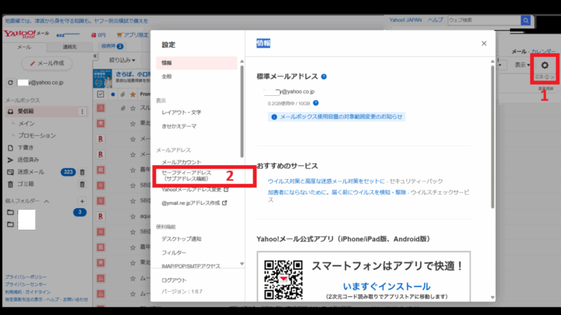Click the 迷惑メール envelope icon
Viewport: 561px width, 315px height.
(x=11, y=172)
